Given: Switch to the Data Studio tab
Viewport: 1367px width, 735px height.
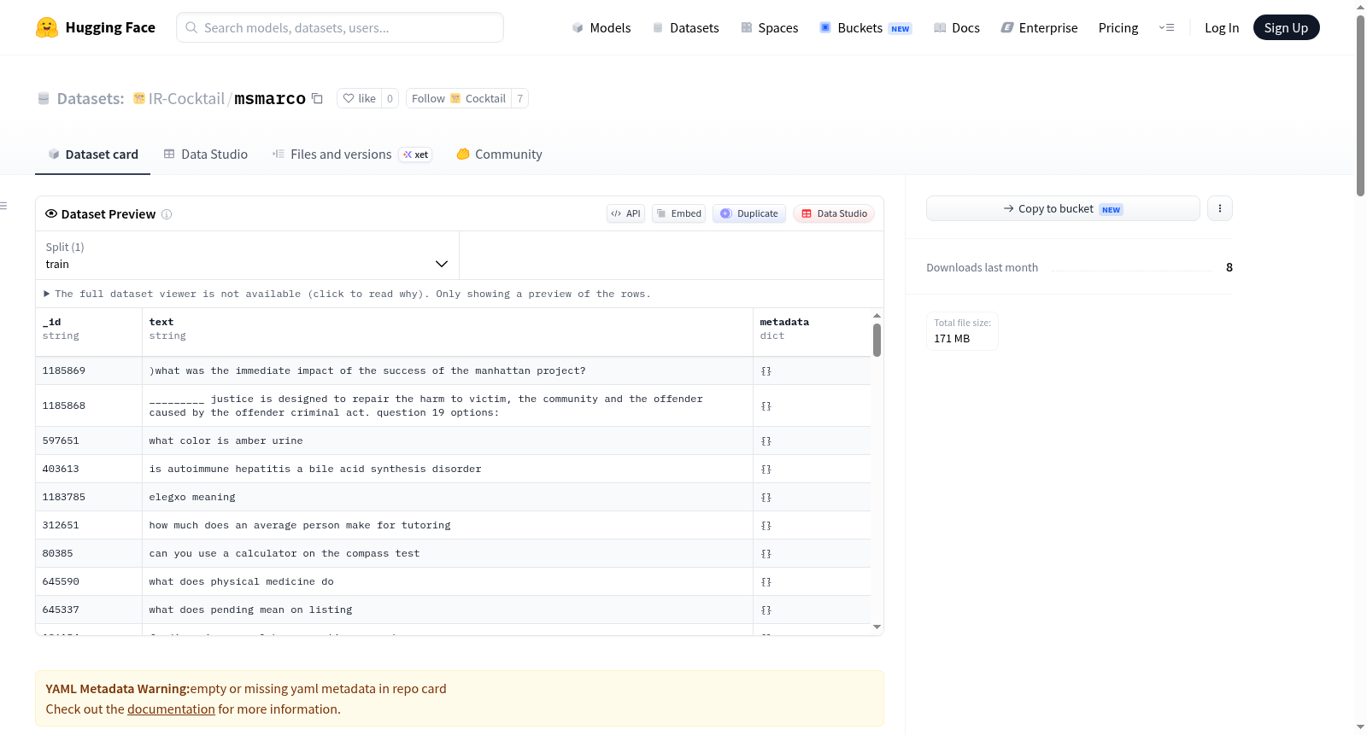Looking at the screenshot, I should pos(206,155).
